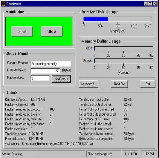Minimize the Carnivore window

(x=146, y=4)
